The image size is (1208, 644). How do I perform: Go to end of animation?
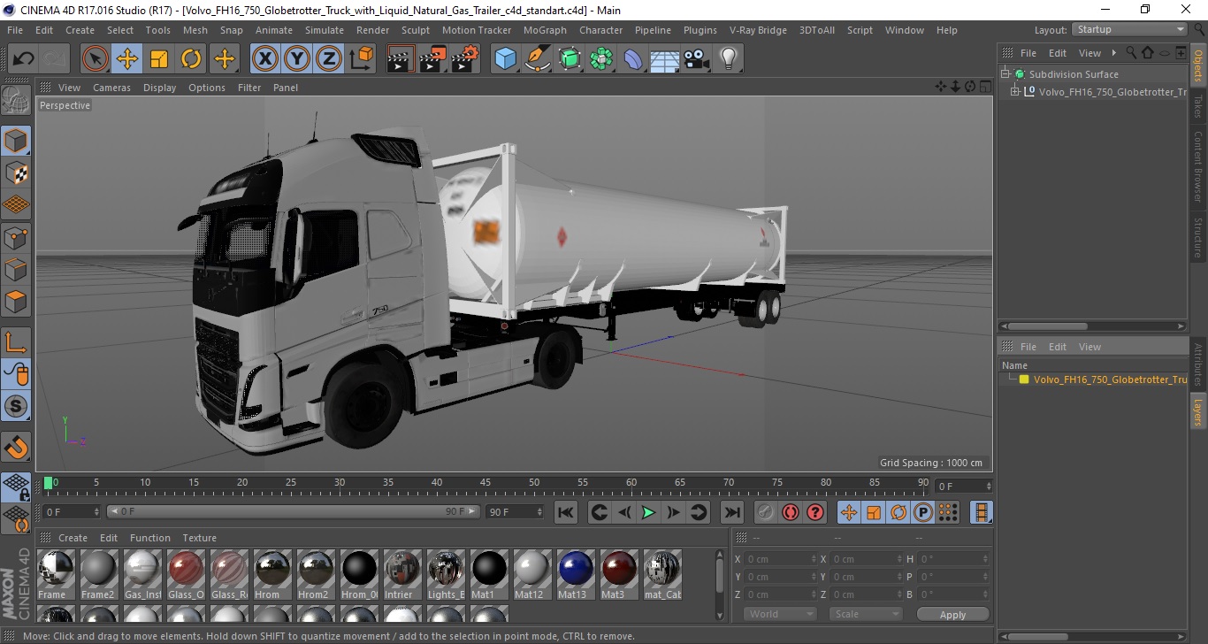click(x=731, y=512)
